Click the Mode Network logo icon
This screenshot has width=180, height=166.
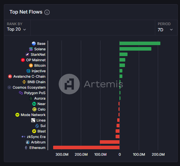point(17,115)
